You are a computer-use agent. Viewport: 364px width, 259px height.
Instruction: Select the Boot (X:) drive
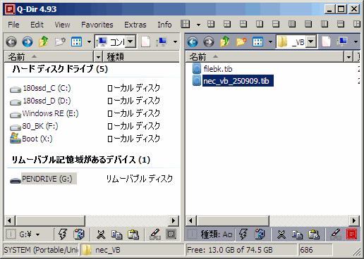point(31,139)
